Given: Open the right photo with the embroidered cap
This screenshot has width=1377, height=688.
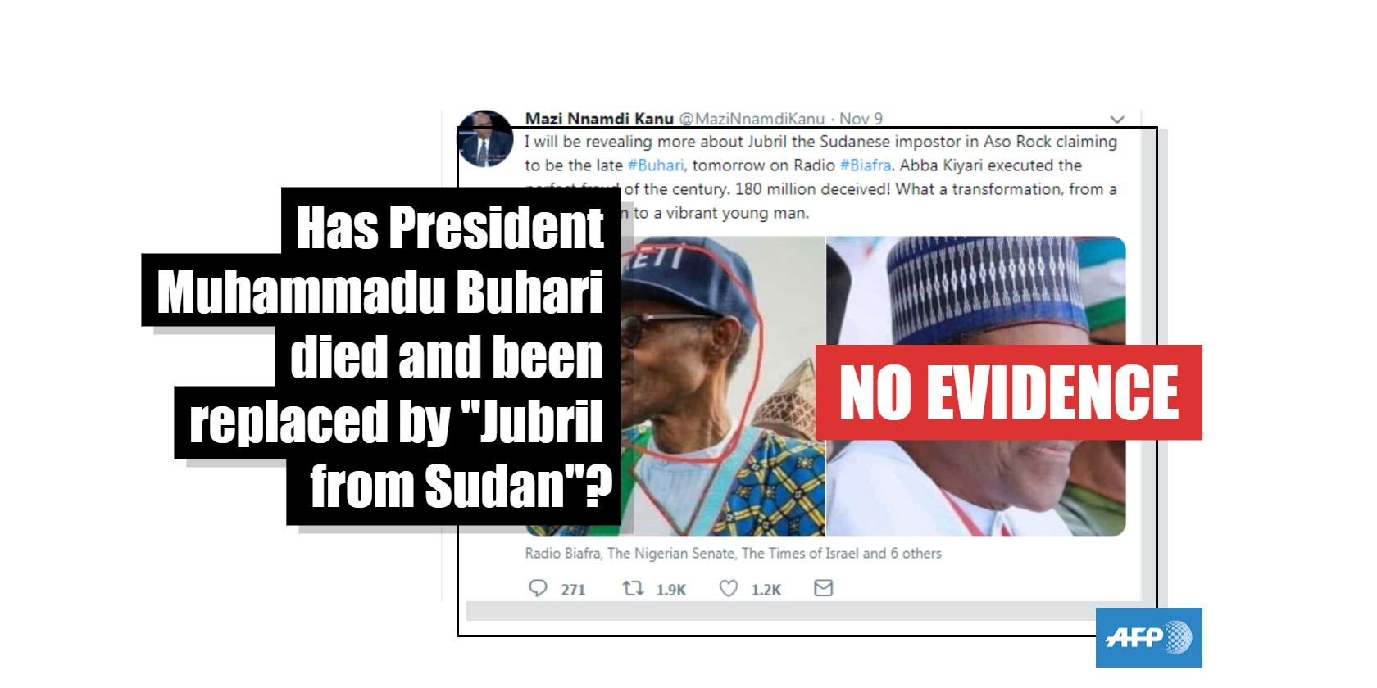Looking at the screenshot, I should [975, 387].
